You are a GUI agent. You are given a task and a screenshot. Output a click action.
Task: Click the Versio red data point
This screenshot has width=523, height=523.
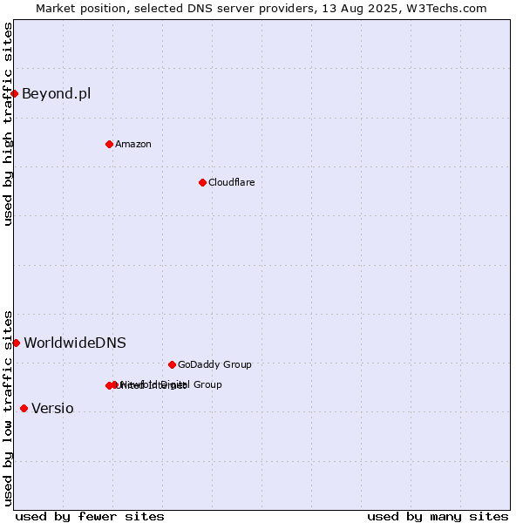pyautogui.click(x=24, y=409)
